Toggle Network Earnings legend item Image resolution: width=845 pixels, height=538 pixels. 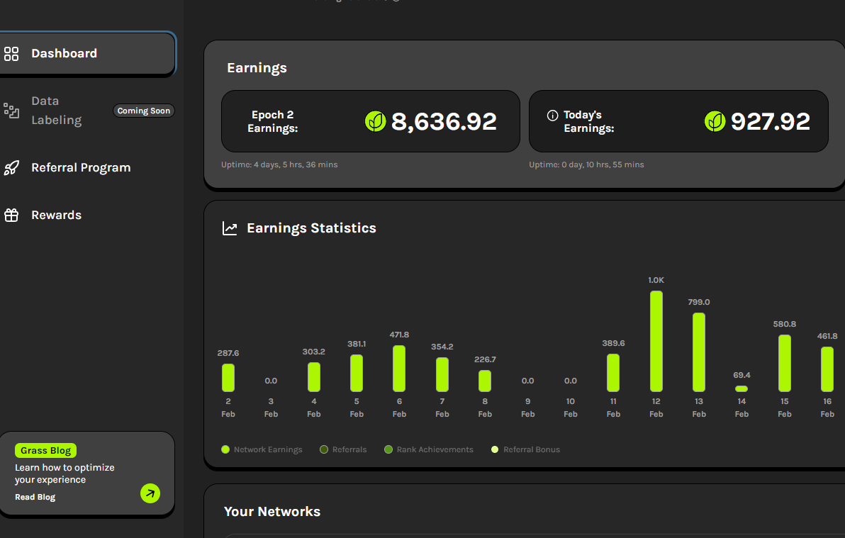262,449
